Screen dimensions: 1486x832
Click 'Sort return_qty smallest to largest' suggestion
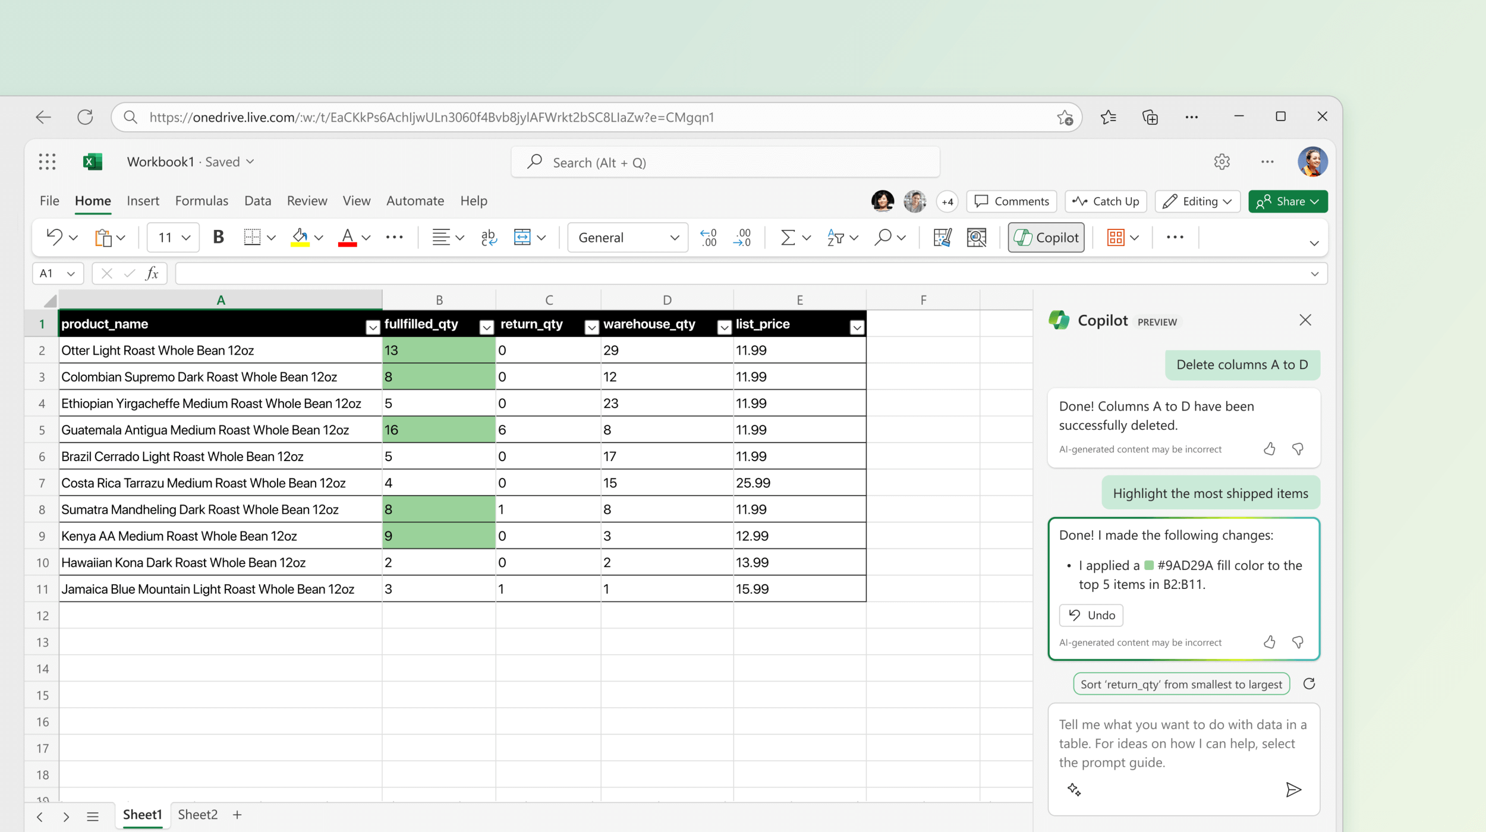pos(1177,684)
